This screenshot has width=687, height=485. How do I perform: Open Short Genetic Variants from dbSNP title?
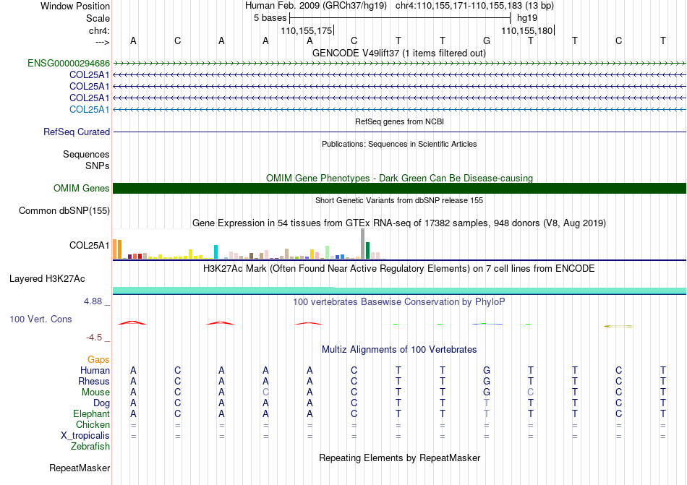tap(399, 200)
